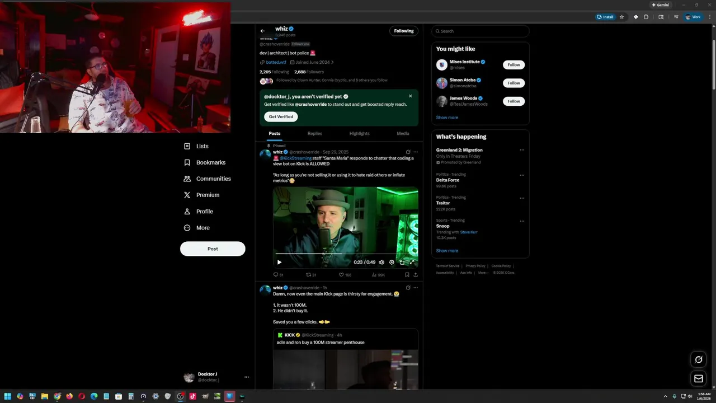Switch to the Highlights tab
The height and width of the screenshot is (403, 716).
pos(359,134)
